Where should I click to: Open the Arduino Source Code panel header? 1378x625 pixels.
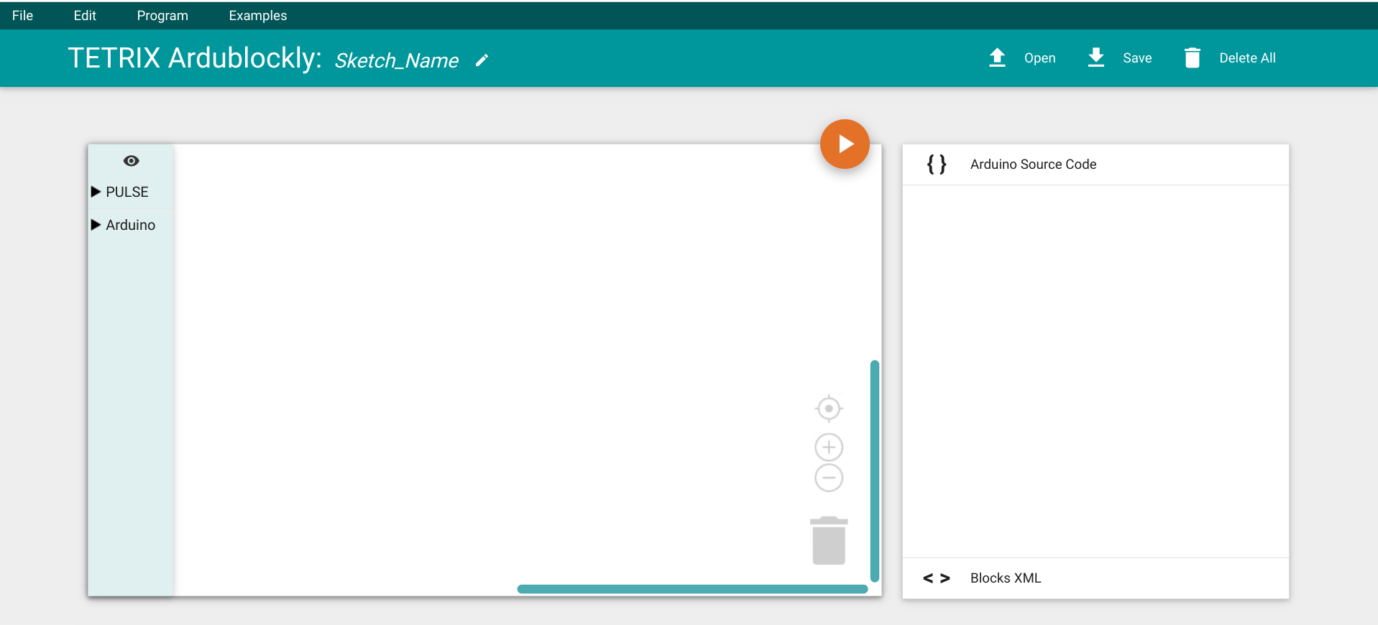(x=1095, y=165)
